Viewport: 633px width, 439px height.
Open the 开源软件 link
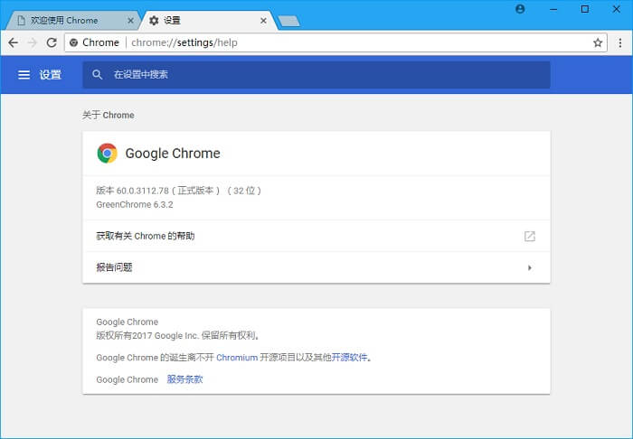tap(350, 358)
